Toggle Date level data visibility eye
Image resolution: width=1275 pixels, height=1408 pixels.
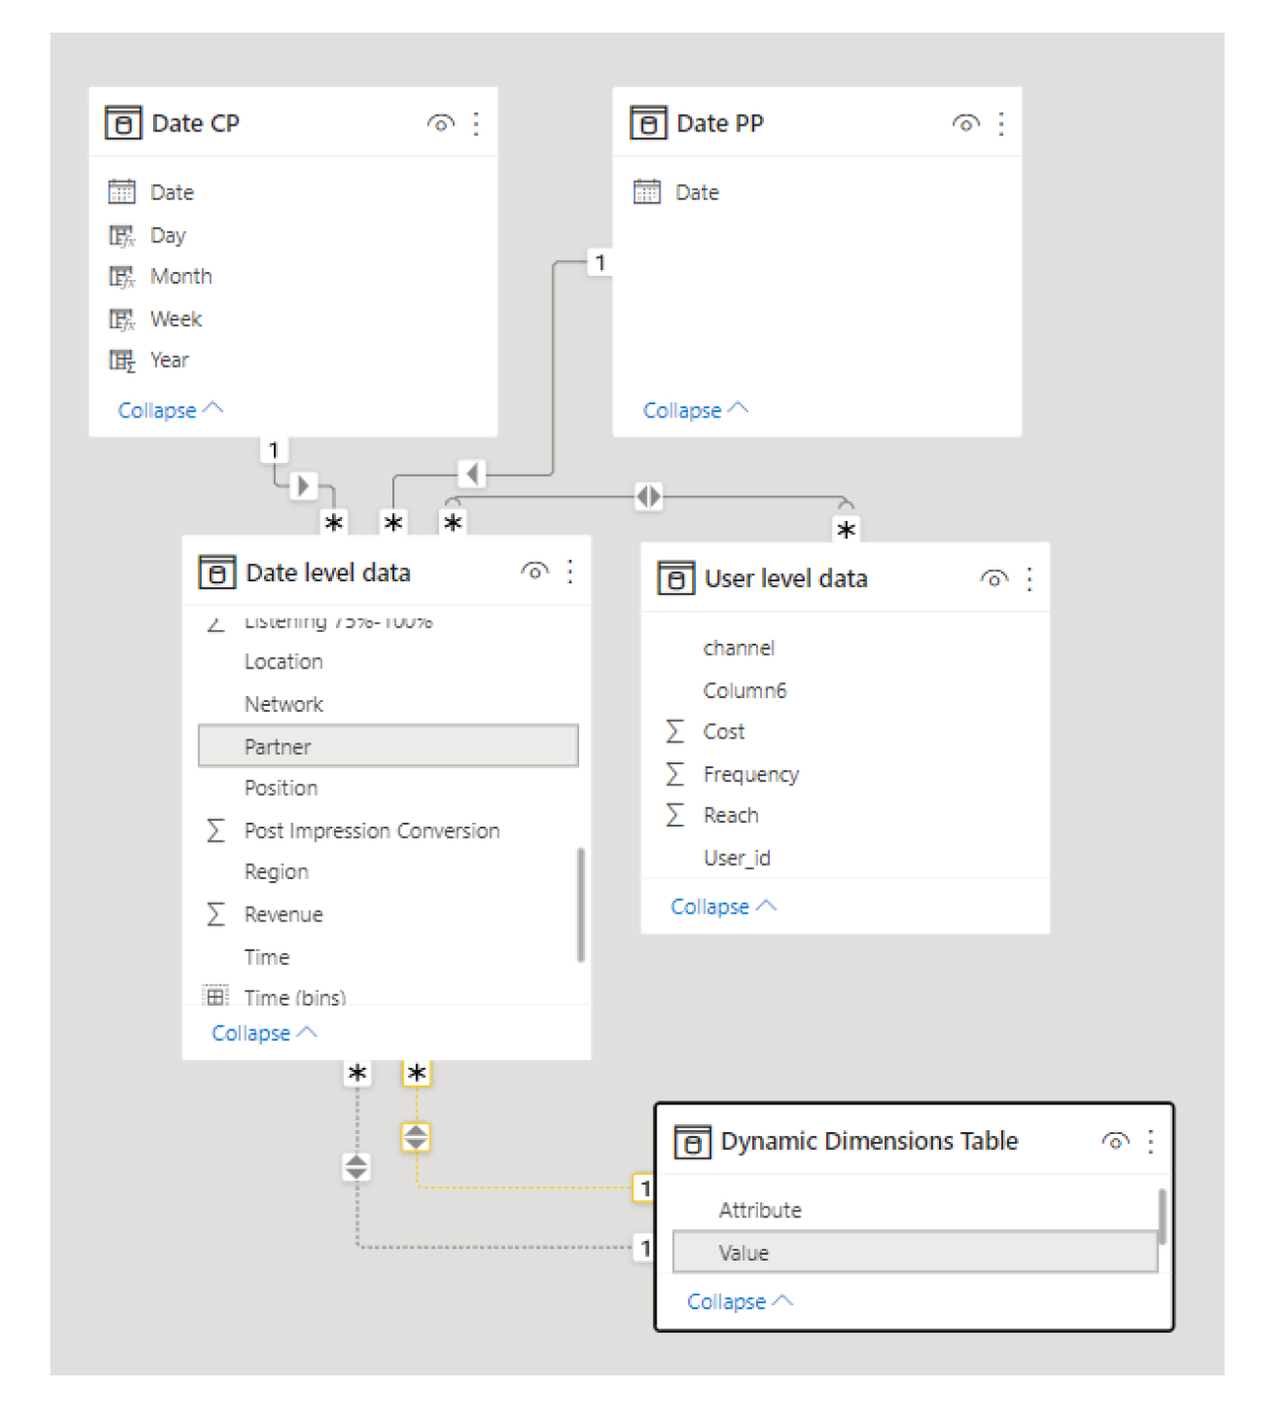point(535,572)
